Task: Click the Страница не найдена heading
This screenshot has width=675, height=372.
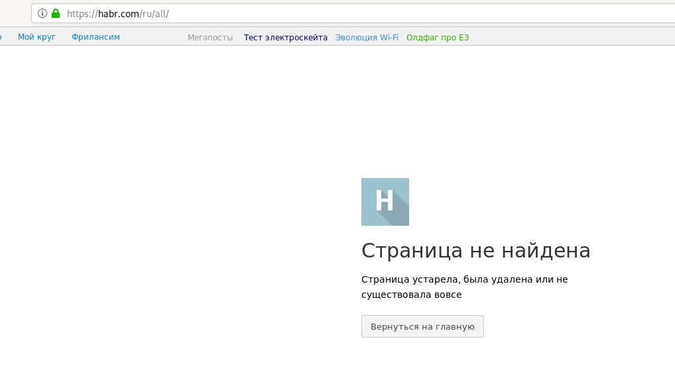Action: click(475, 250)
